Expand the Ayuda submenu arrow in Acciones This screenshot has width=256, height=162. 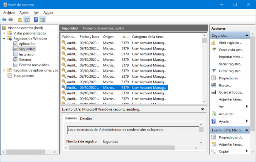click(x=247, y=121)
